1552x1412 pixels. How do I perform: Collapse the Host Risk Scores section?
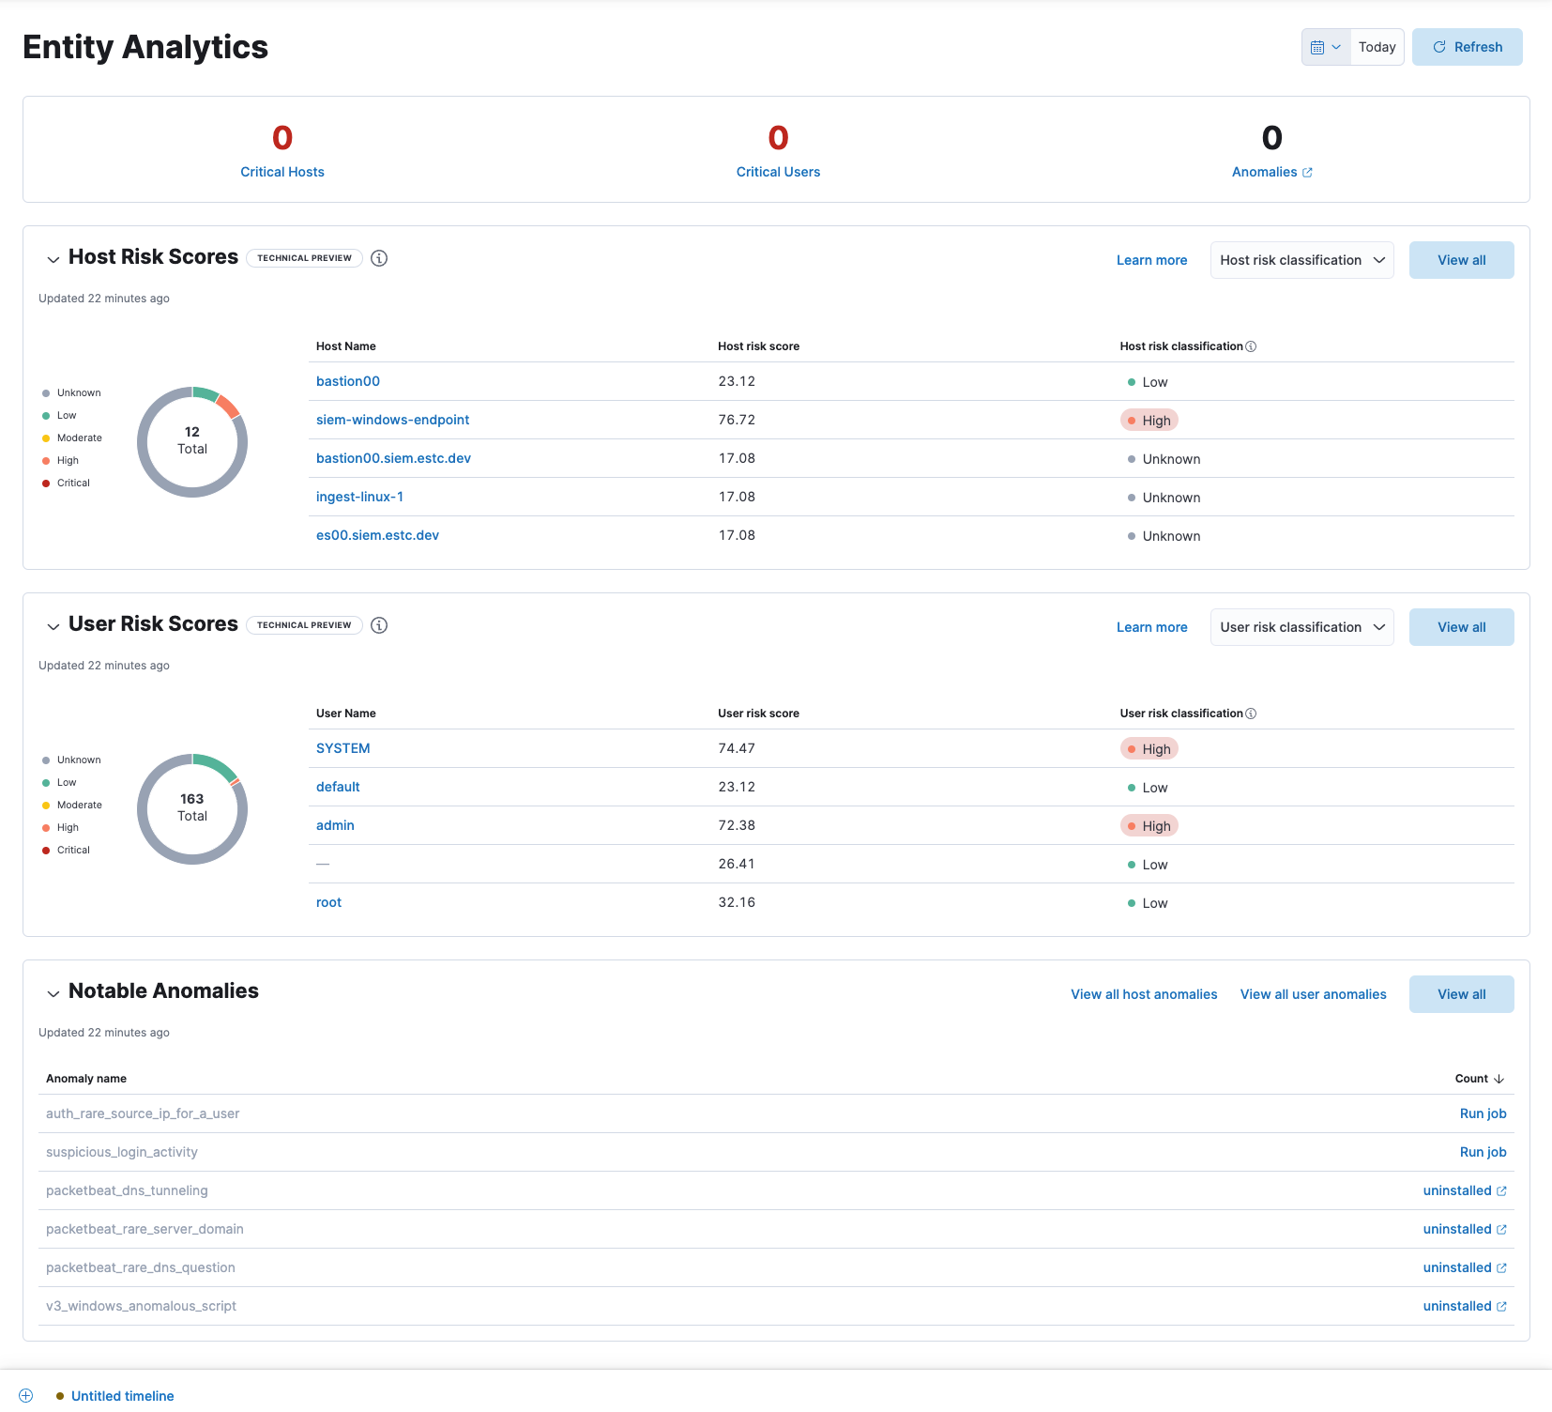[53, 259]
